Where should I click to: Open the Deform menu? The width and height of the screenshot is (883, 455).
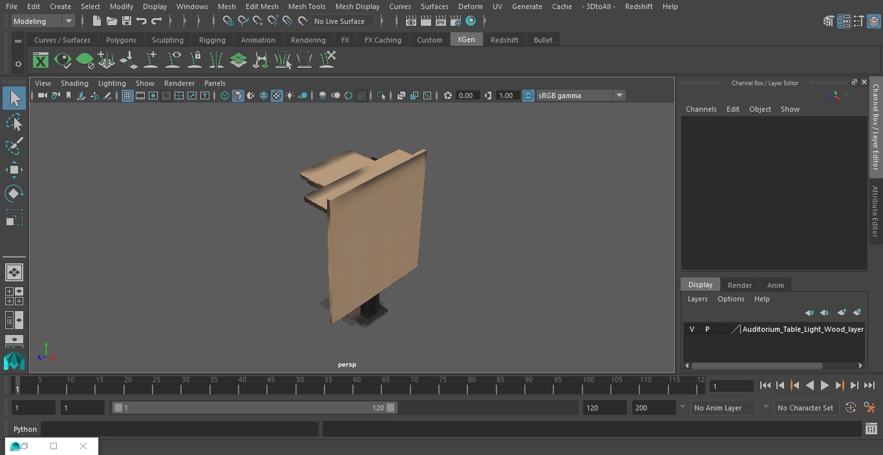tap(470, 6)
